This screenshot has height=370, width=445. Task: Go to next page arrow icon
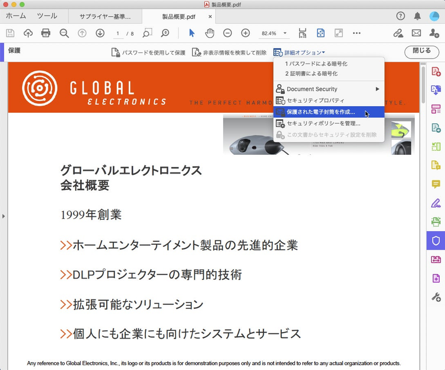tap(100, 33)
